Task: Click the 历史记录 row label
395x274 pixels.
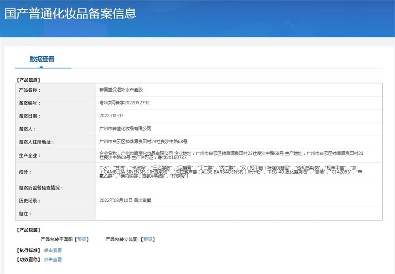Action: [x=29, y=201]
